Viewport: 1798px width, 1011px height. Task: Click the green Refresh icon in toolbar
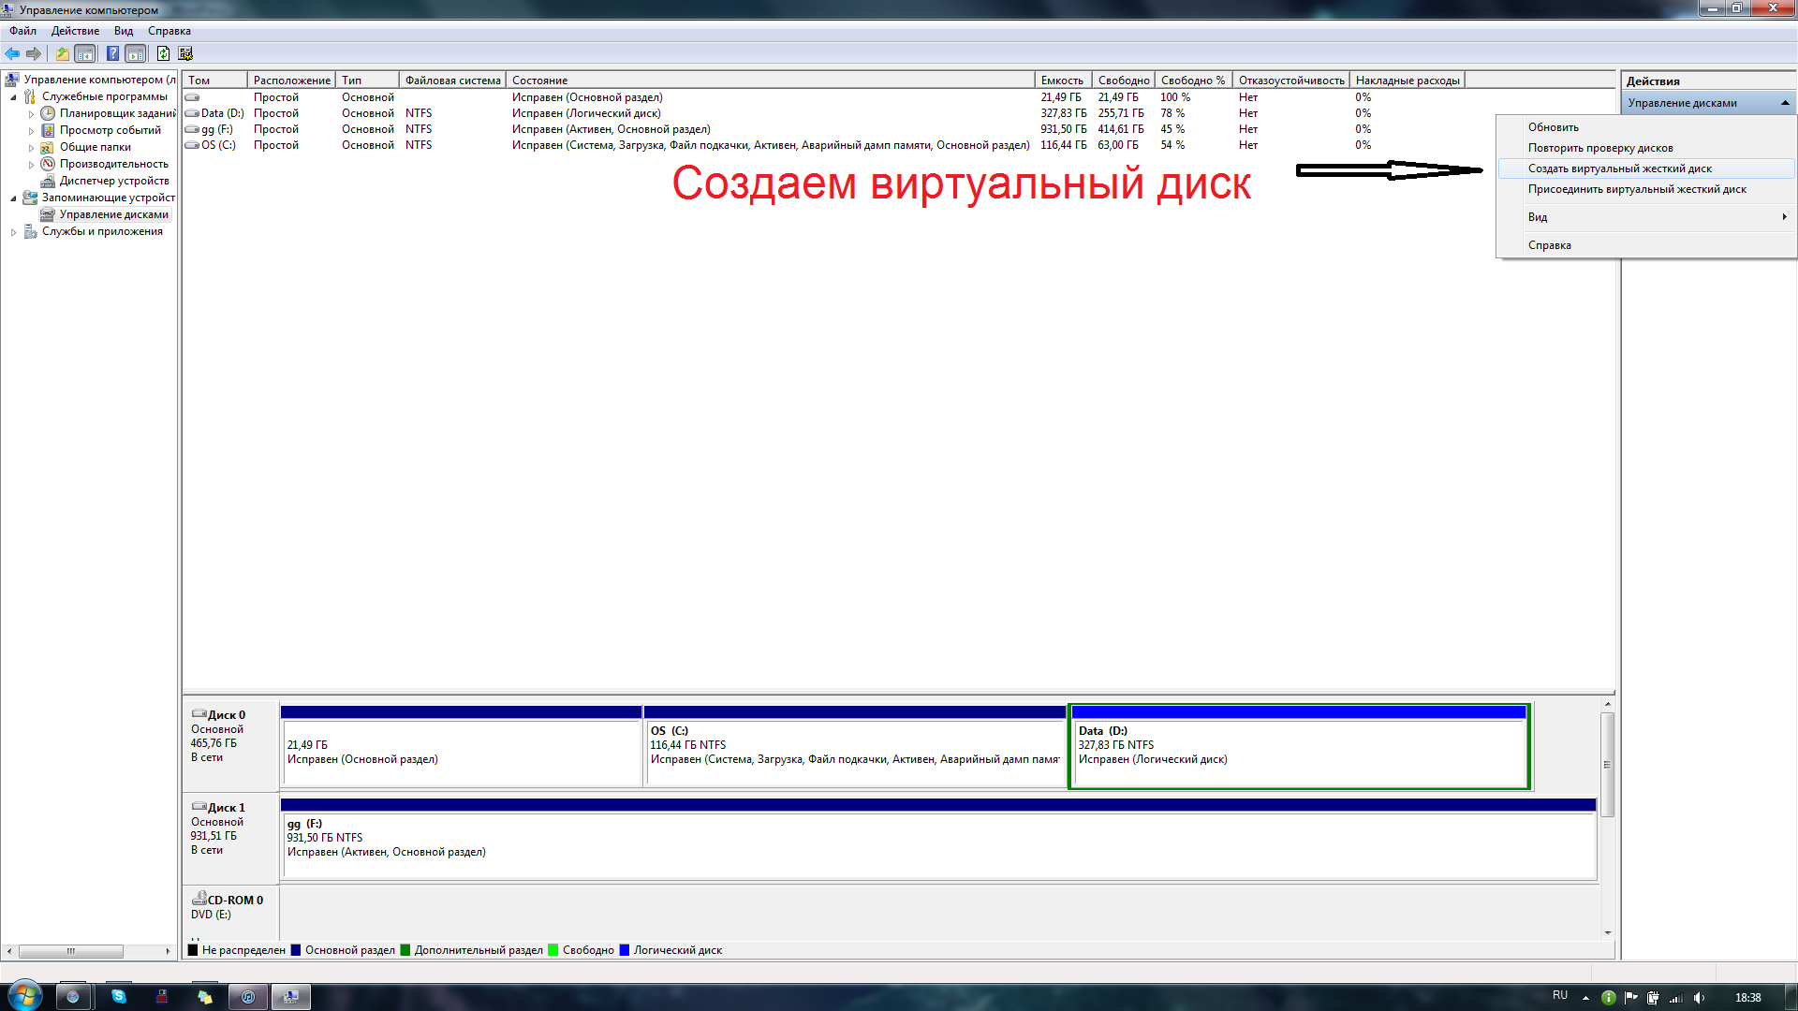(163, 54)
